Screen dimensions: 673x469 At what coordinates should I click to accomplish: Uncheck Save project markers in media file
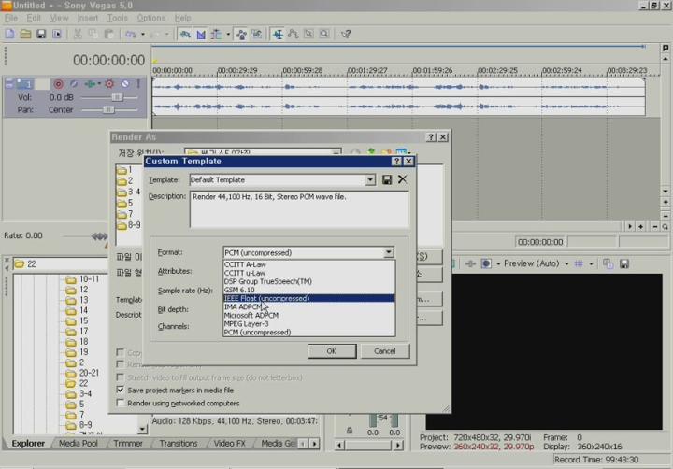point(121,390)
